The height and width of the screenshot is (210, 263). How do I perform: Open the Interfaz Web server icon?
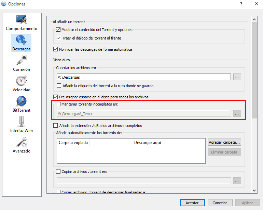click(22, 122)
